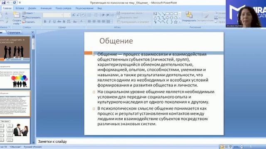The image size is (266, 149).
Task: Open the Change Case Aa menu
Action: click(x=75, y=22)
